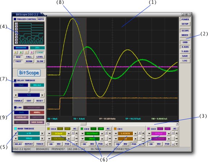Click the green CH B color indicator
The width and height of the screenshot is (208, 162).
(x=82, y=129)
